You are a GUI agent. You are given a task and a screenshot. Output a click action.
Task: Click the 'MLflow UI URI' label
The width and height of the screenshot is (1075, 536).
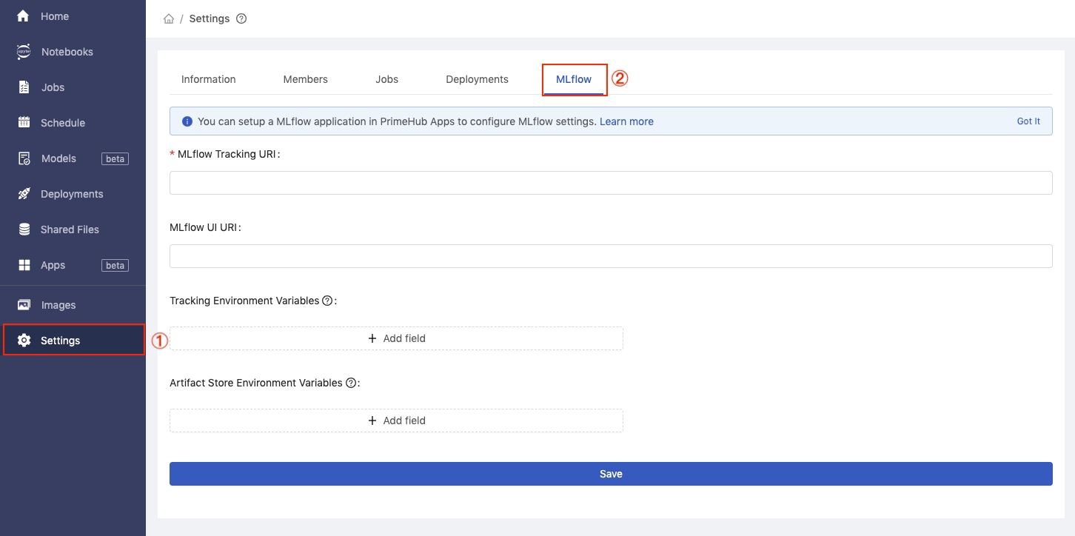pos(204,227)
